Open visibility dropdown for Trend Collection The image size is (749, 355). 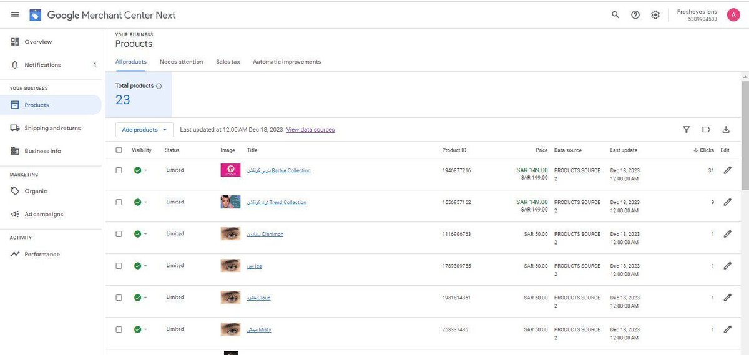click(x=140, y=202)
